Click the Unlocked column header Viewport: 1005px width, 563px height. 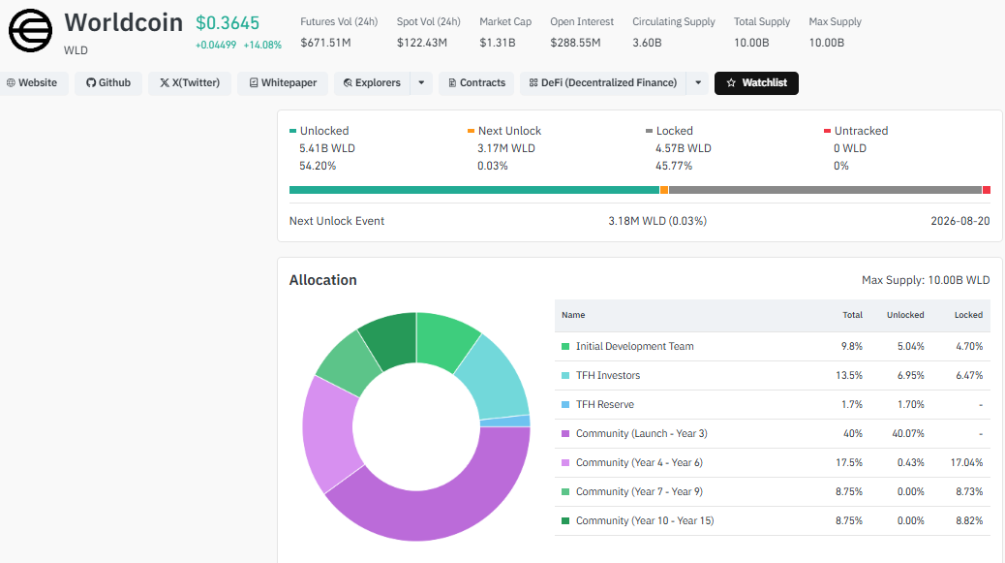[905, 315]
